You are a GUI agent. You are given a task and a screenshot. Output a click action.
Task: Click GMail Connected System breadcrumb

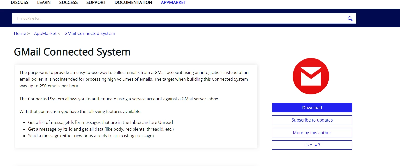[x=90, y=33]
